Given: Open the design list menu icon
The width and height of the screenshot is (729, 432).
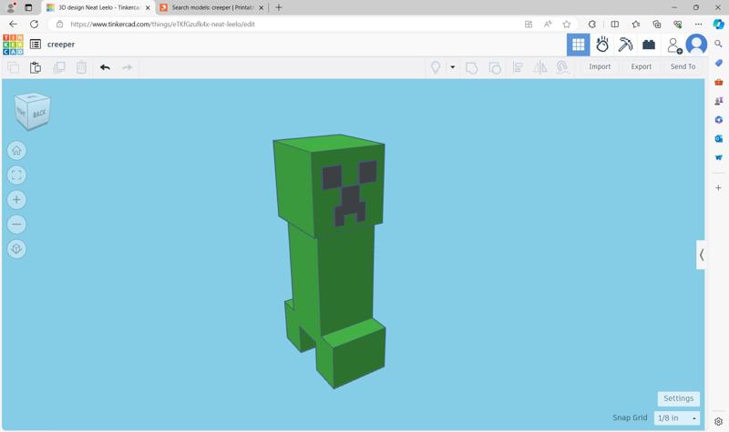Looking at the screenshot, I should pyautogui.click(x=36, y=44).
